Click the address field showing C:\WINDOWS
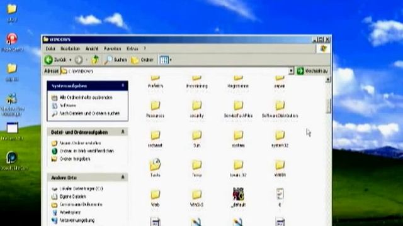Screen dimensions: 403x226 [x=174, y=71]
